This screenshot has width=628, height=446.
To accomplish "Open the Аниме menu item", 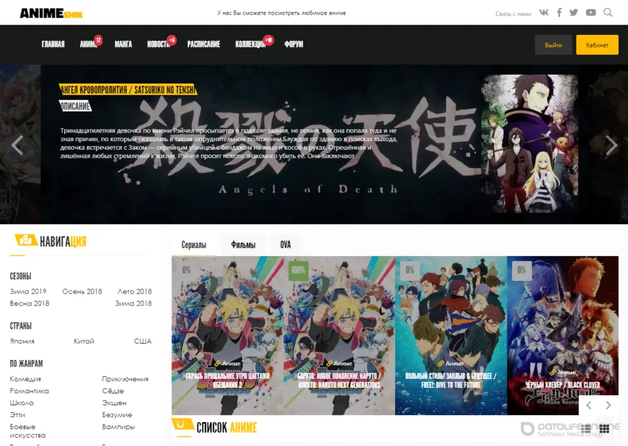I will coord(88,45).
